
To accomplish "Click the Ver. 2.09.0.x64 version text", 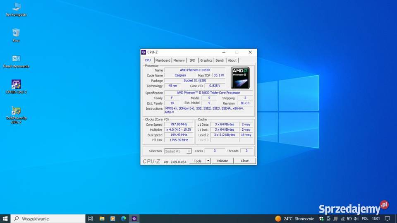I will point(175,162).
